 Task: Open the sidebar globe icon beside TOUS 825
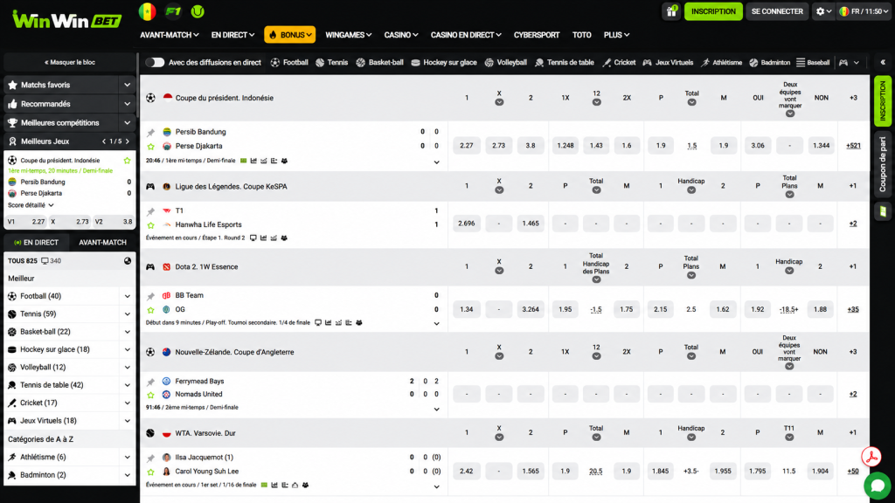pos(128,260)
